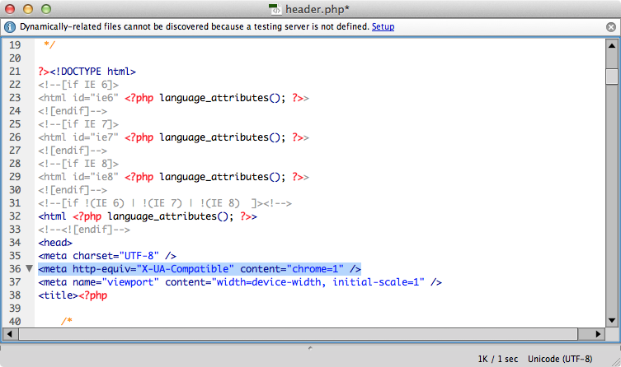Click the [if IE 7] comment line
Image resolution: width=621 pixels, height=367 pixels.
click(78, 124)
